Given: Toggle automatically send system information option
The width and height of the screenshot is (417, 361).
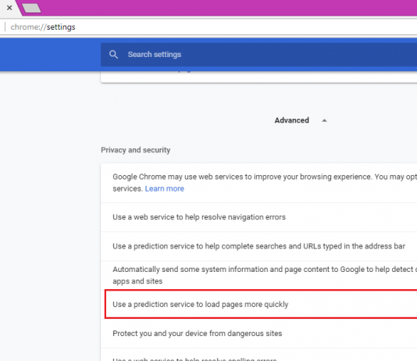Looking at the screenshot, I should coord(258,275).
